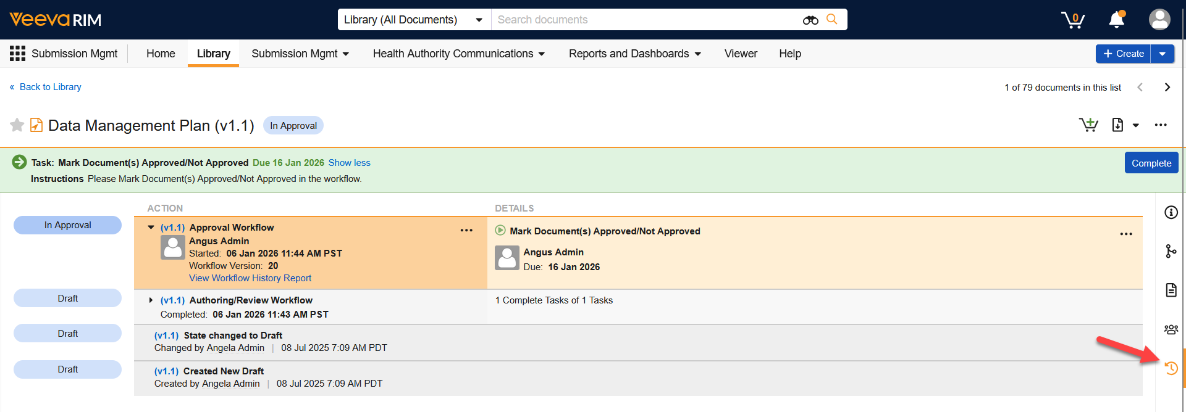Open the notifications bell
Screen dimensions: 1186x412
[x=1117, y=20]
